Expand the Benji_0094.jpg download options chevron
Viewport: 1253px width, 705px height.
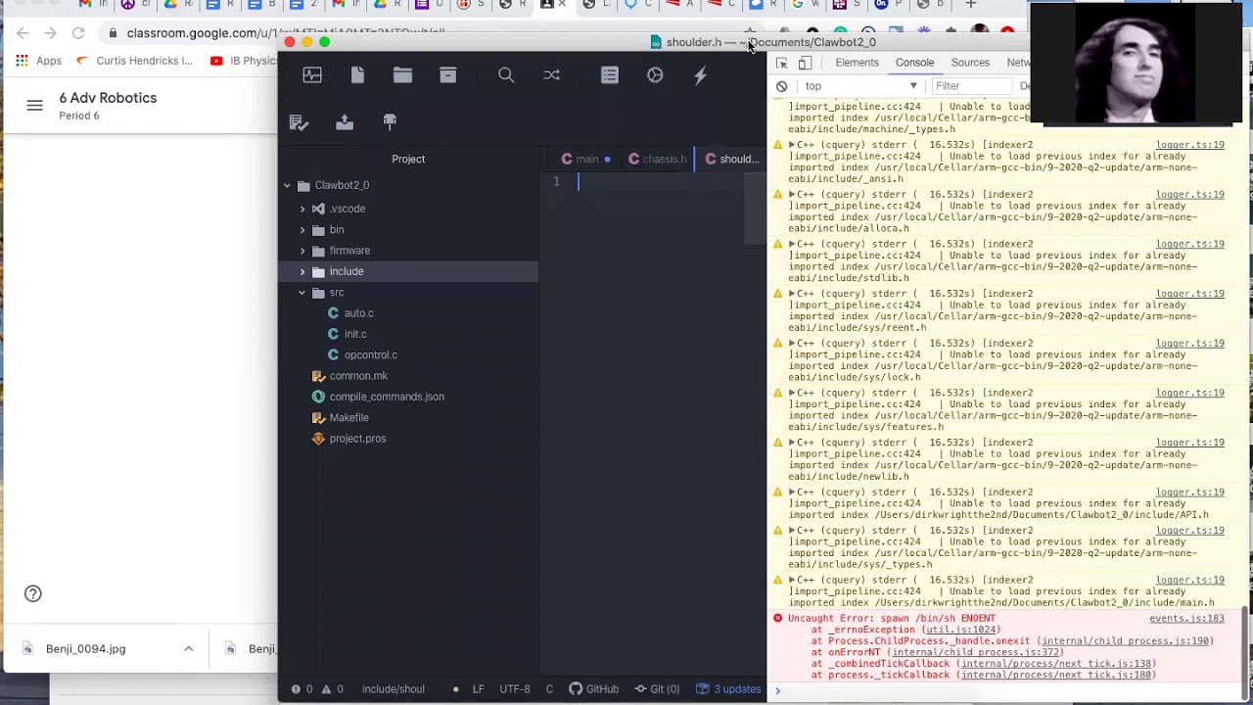(189, 648)
